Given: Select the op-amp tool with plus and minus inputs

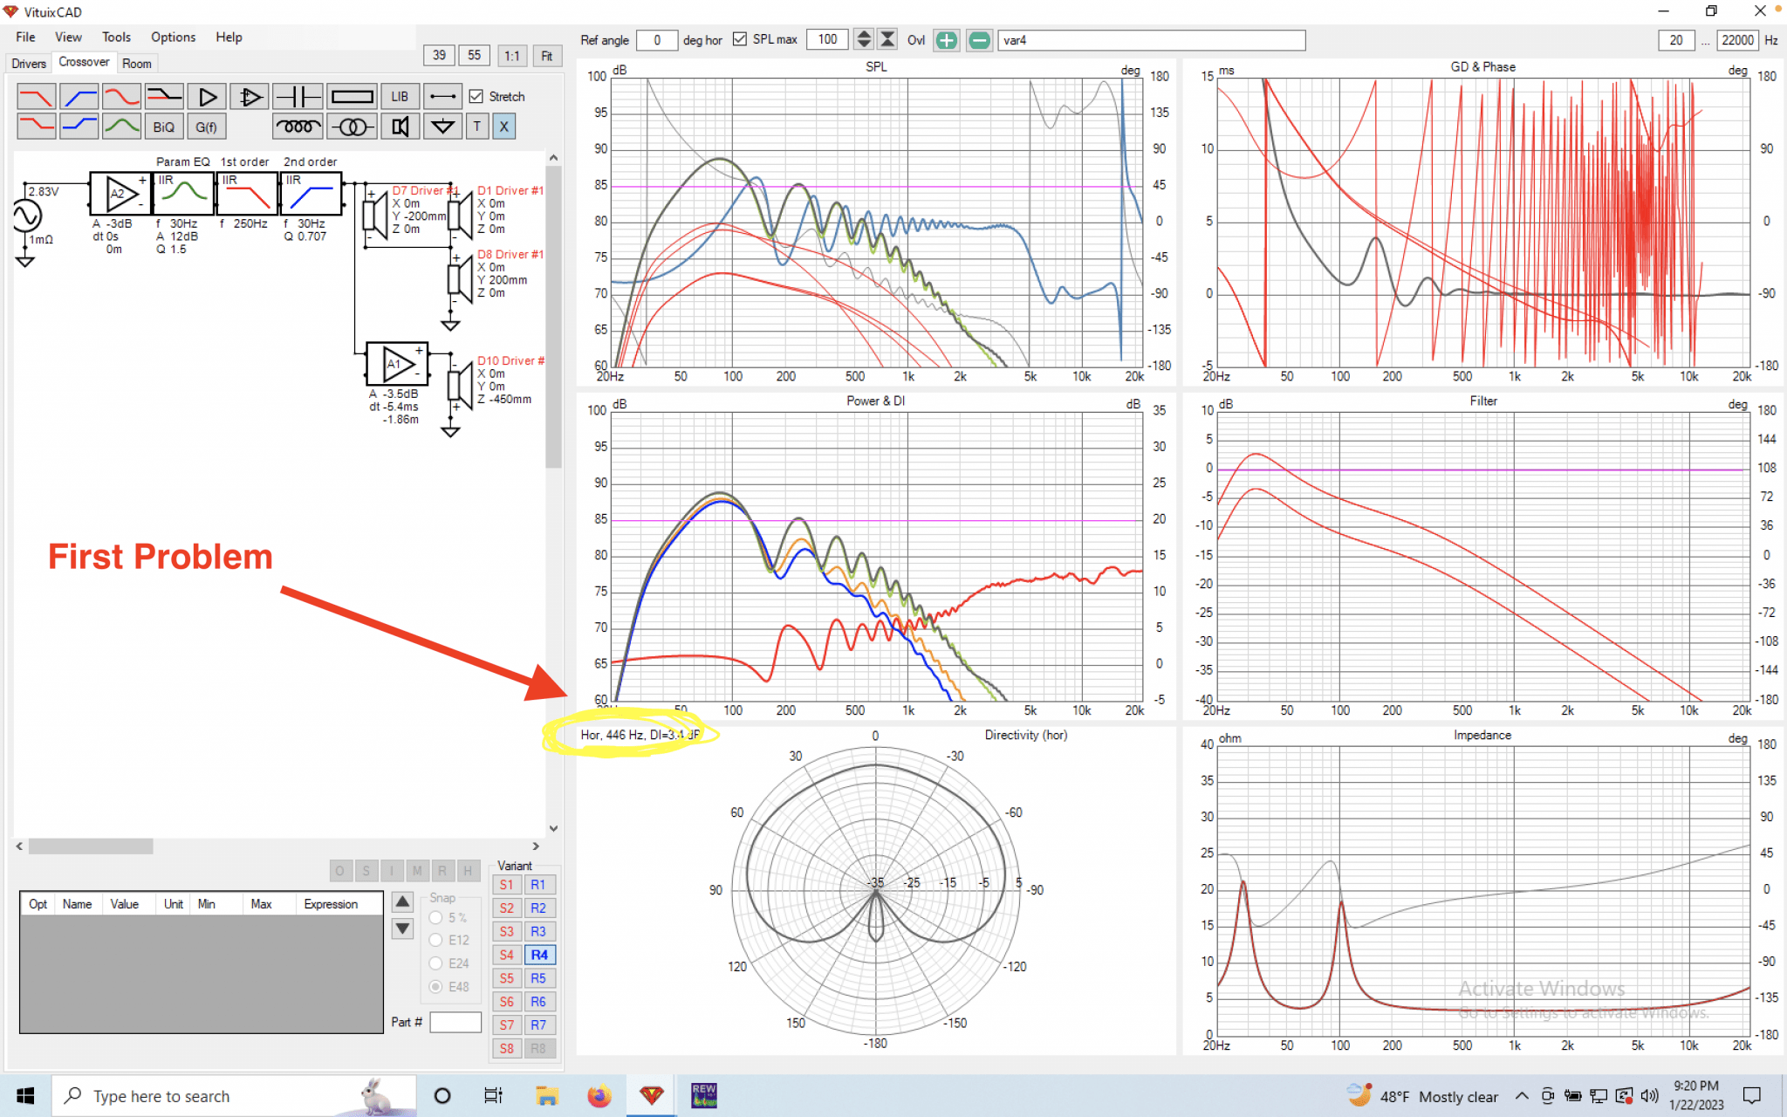Looking at the screenshot, I should (x=250, y=96).
